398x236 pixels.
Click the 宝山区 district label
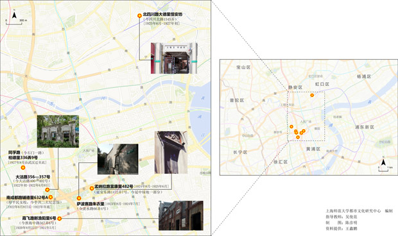click(x=243, y=67)
